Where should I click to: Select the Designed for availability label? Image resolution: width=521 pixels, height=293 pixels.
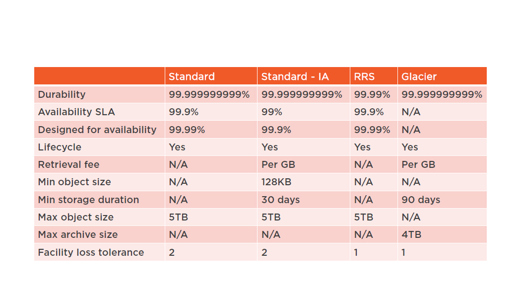(97, 130)
